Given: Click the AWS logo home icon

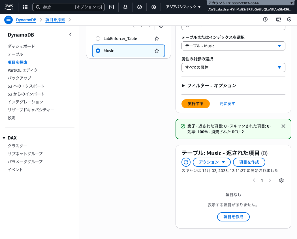Looking at the screenshot, I should pos(9,7).
